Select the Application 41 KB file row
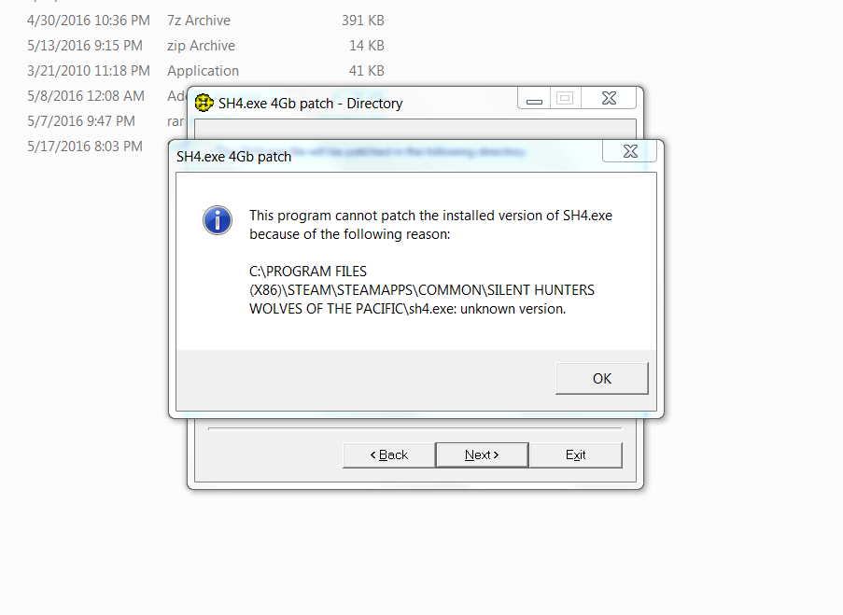The image size is (843, 615). click(205, 71)
